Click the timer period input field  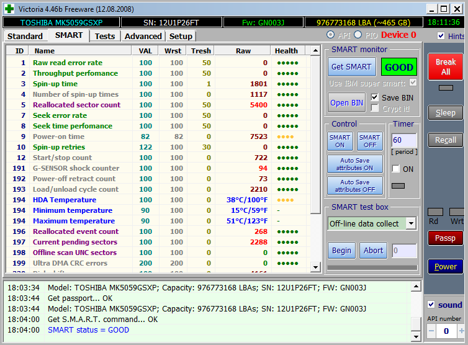point(404,140)
